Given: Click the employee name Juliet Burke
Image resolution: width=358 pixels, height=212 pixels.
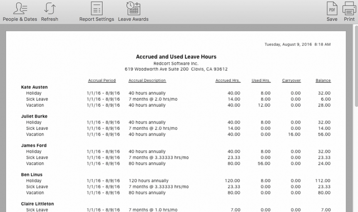Looking at the screenshot, I should [x=34, y=116].
